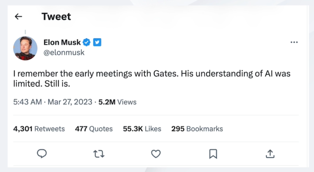Click the reply speech bubble icon
Viewport: 314px width, 172px height.
(x=42, y=153)
